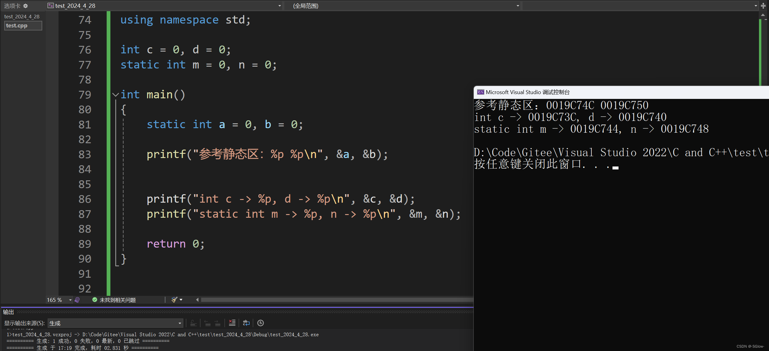769x351 pixels.
Task: Collapse the main() function fold arrow
Action: tap(115, 95)
